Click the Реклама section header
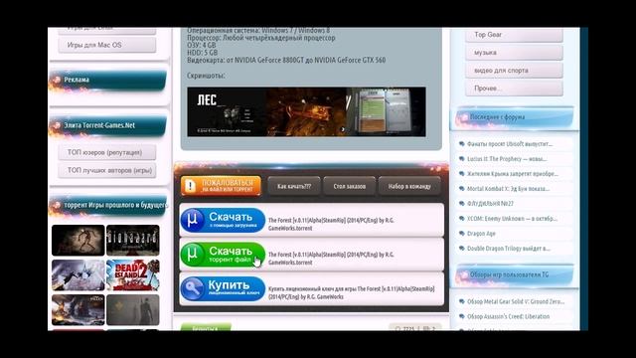Screen dimensions: 636x358 coord(108,80)
